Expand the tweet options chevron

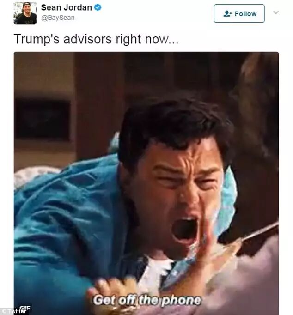276,12
